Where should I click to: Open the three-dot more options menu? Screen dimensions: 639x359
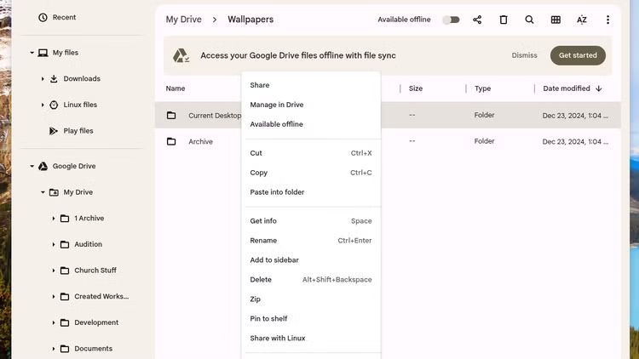(607, 20)
